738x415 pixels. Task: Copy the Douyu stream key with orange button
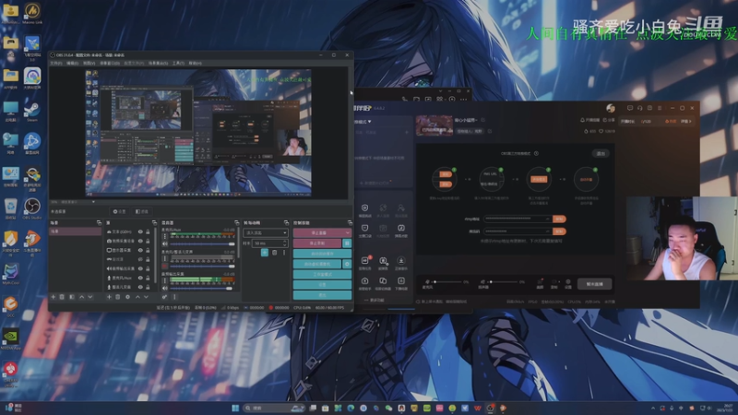pyautogui.click(x=559, y=231)
